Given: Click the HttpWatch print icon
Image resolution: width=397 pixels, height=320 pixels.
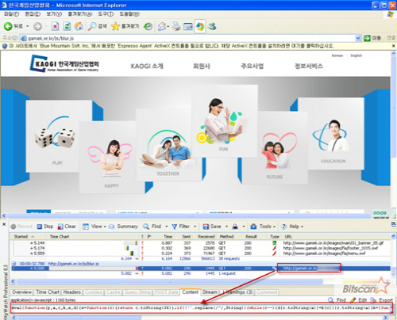Looking at the screenshot, I should (x=235, y=227).
